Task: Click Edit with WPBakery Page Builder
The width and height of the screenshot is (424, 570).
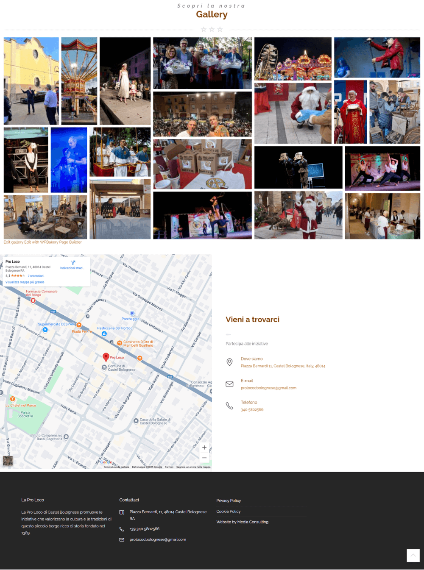Action: coord(53,242)
